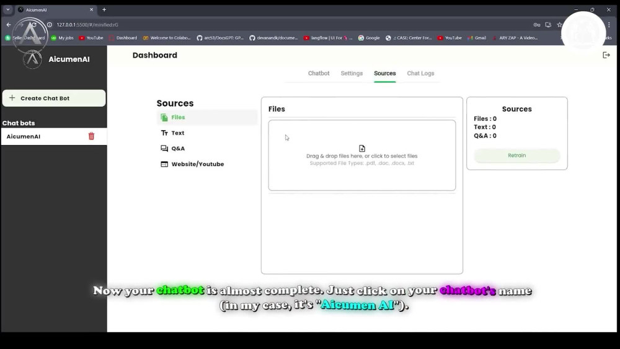Delete the AicumenAI chatbot with trash icon

91,136
